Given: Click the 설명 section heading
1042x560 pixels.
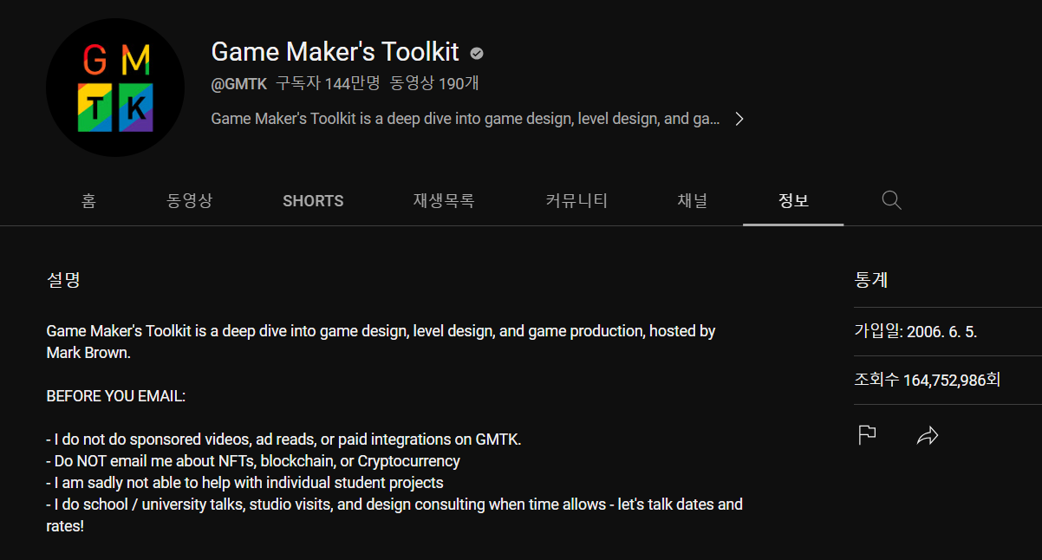Looking at the screenshot, I should pyautogui.click(x=63, y=280).
